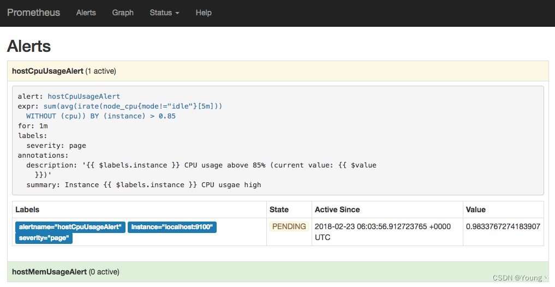Click the Alerts page heading

[29, 46]
